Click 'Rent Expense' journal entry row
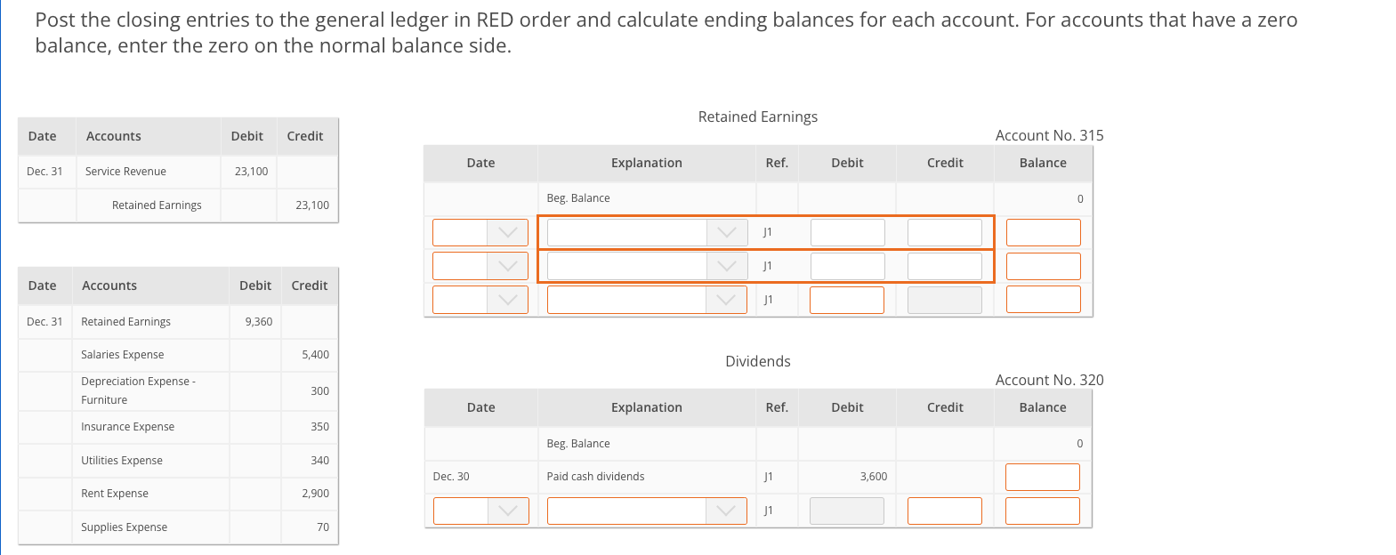Screen dimensions: 1396x555 point(178,494)
